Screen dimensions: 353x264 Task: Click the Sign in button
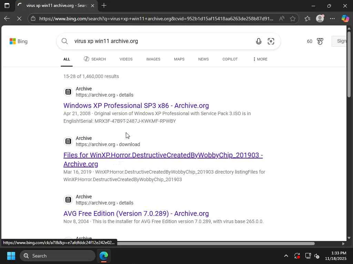(339, 41)
